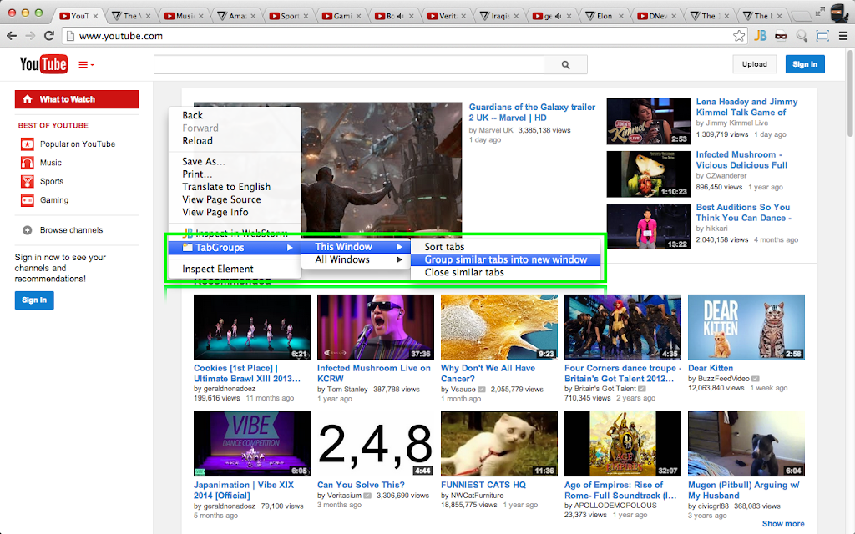Open Age of Empires Rise of Rome link

coord(620,491)
